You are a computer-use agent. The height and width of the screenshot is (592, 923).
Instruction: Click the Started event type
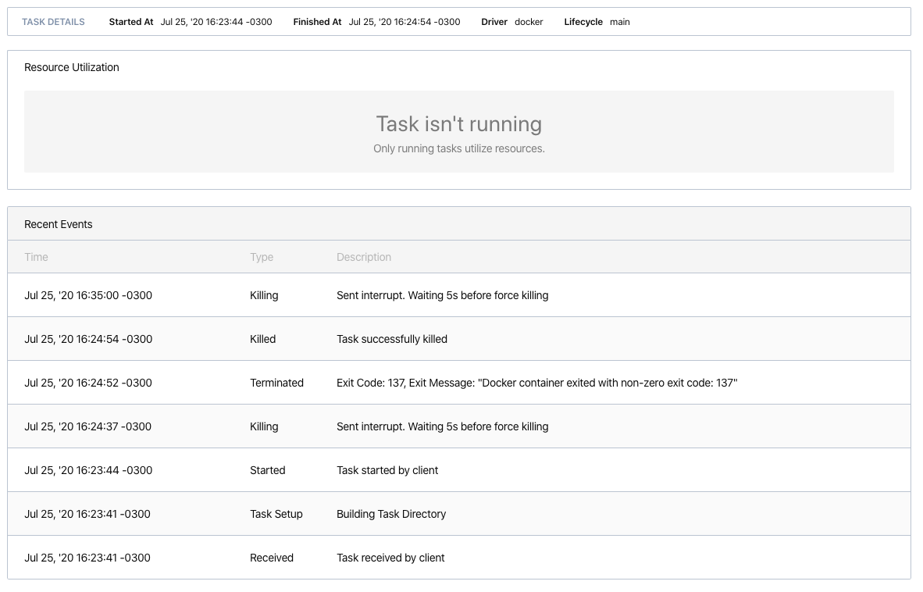click(x=267, y=470)
